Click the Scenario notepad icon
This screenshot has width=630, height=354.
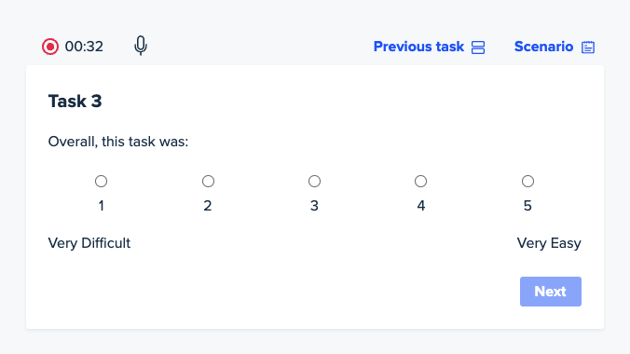(588, 47)
